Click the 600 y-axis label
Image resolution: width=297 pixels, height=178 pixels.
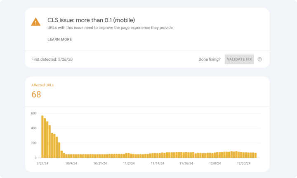click(x=34, y=113)
